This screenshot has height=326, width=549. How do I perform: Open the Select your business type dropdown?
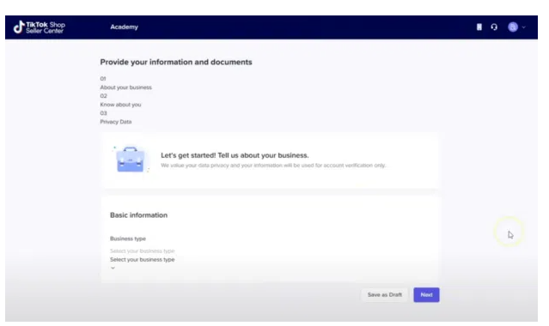pos(142,260)
